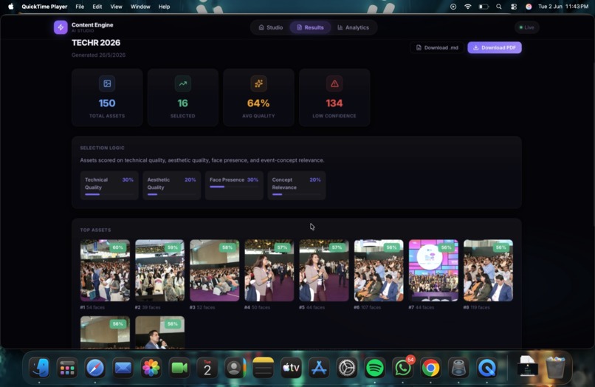The height and width of the screenshot is (387, 595).
Task: Open top asset #1 with 54 faces
Action: pos(105,270)
